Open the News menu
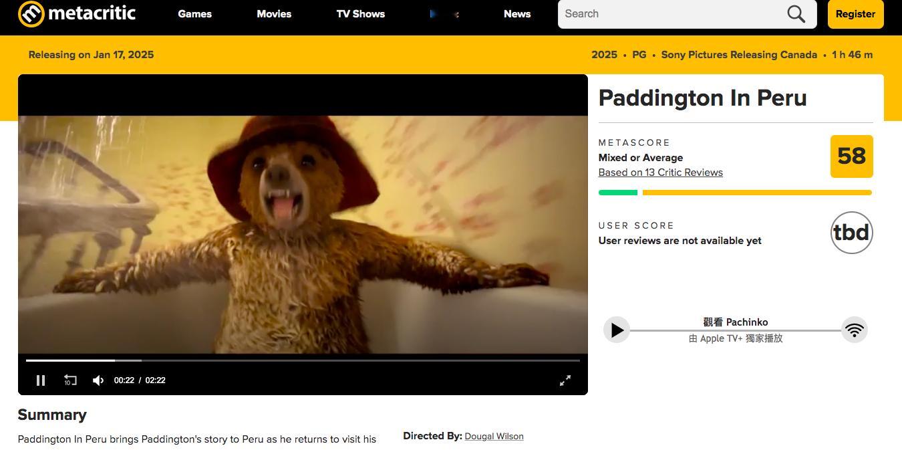 (x=517, y=14)
